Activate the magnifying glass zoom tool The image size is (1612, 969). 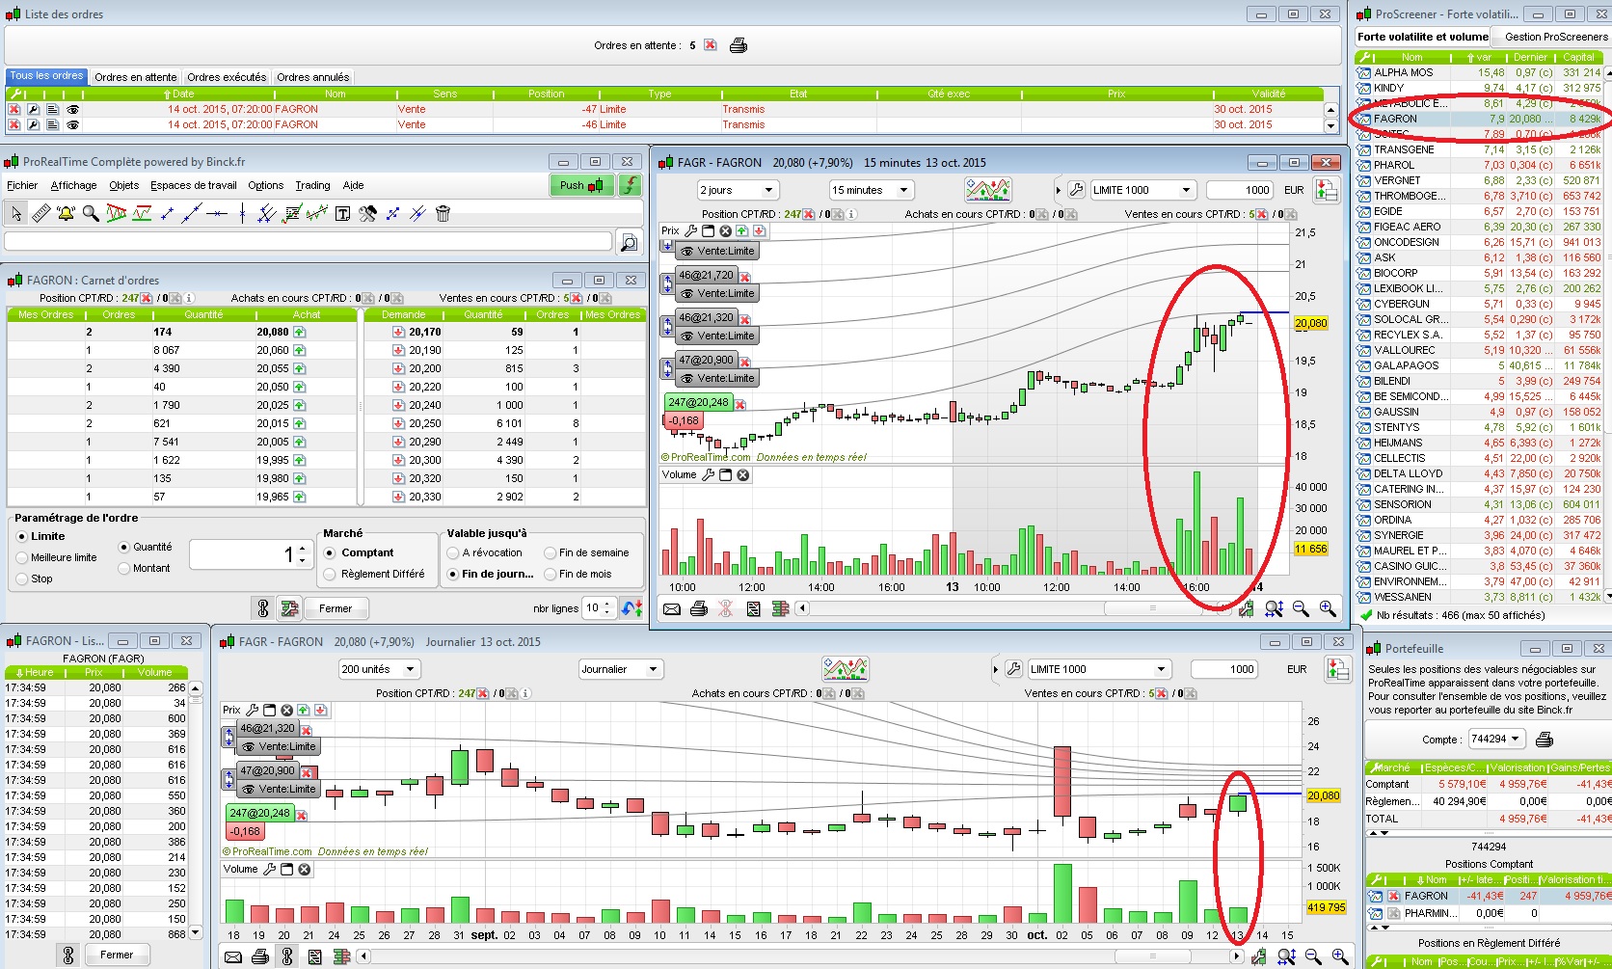tap(91, 214)
